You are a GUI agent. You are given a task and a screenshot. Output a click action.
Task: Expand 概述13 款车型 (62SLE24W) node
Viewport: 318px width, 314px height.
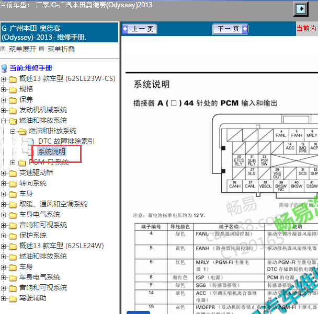coord(3,246)
